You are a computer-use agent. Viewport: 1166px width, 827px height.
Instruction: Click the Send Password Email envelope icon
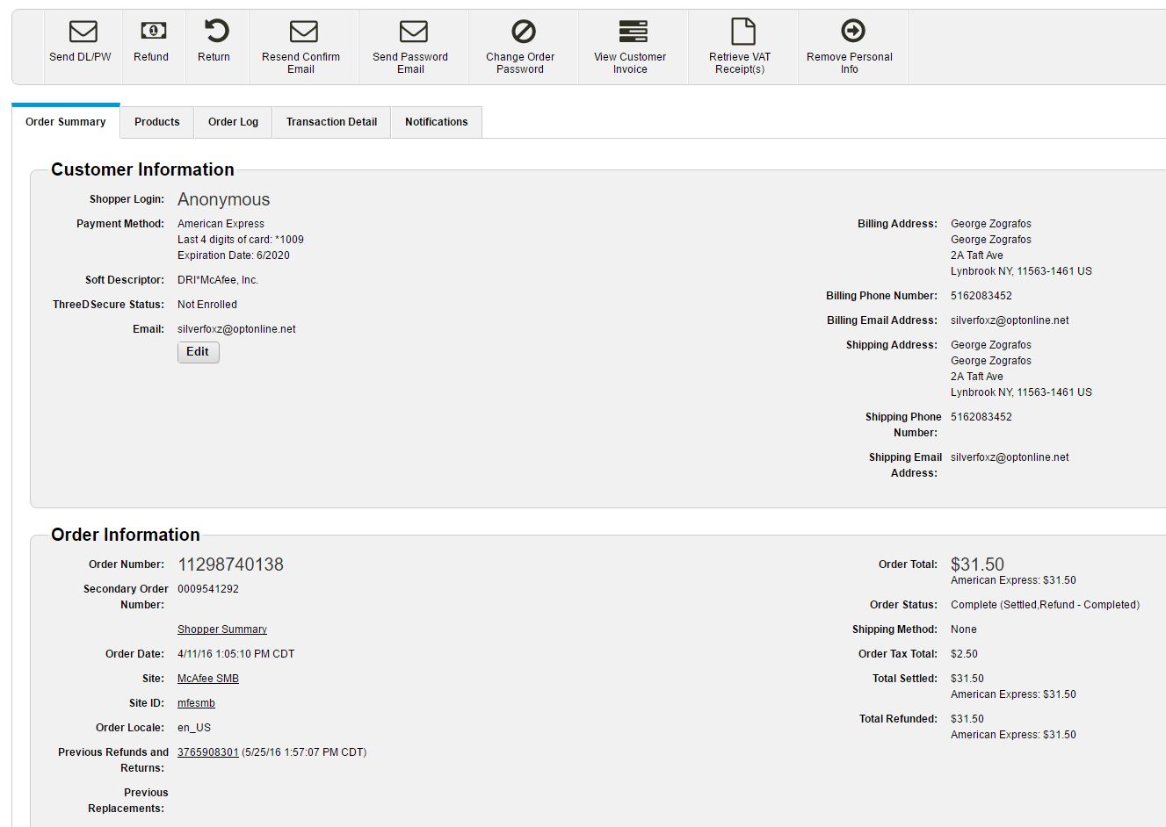pyautogui.click(x=414, y=32)
